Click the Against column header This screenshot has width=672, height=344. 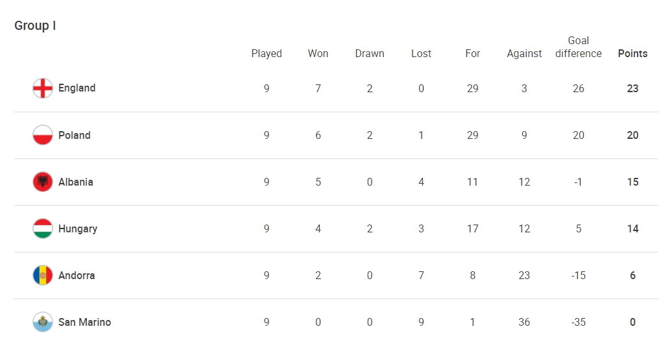(524, 54)
